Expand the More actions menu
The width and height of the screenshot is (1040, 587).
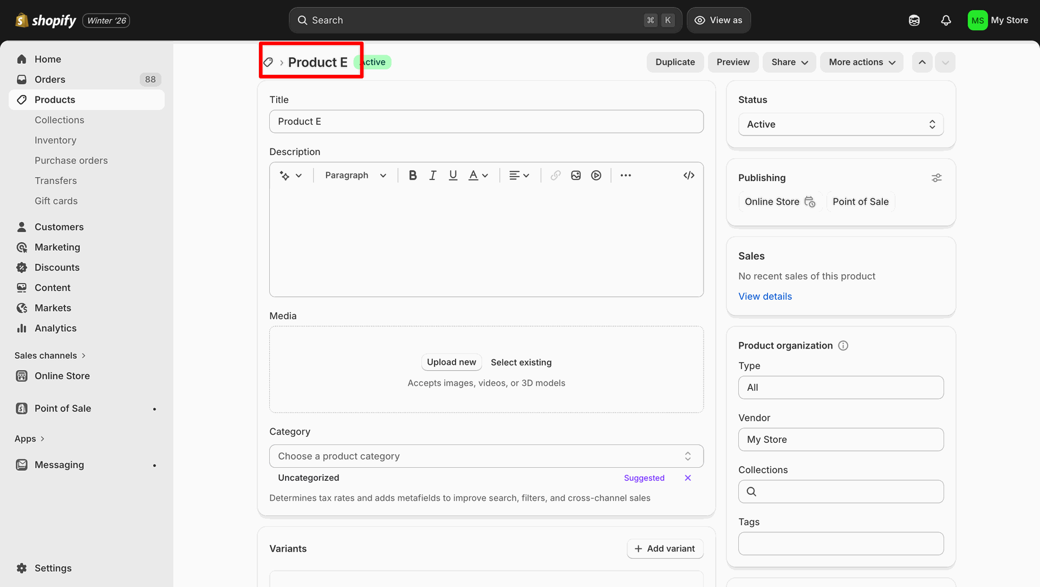[861, 62]
